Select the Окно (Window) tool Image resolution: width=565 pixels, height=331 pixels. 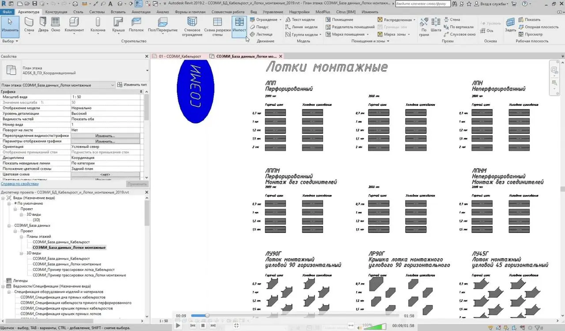[x=56, y=25]
